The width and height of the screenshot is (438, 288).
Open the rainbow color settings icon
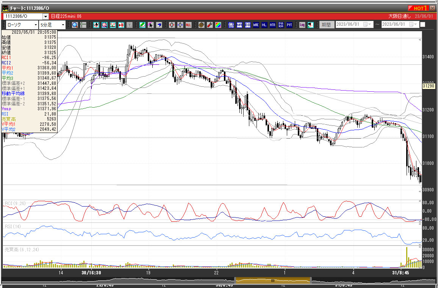pos(218,25)
